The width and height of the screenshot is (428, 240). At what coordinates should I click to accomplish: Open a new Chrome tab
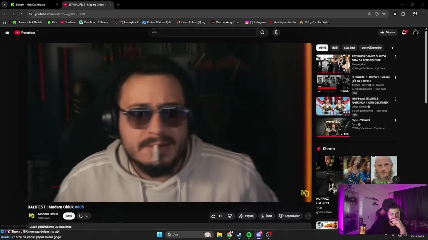point(118,5)
